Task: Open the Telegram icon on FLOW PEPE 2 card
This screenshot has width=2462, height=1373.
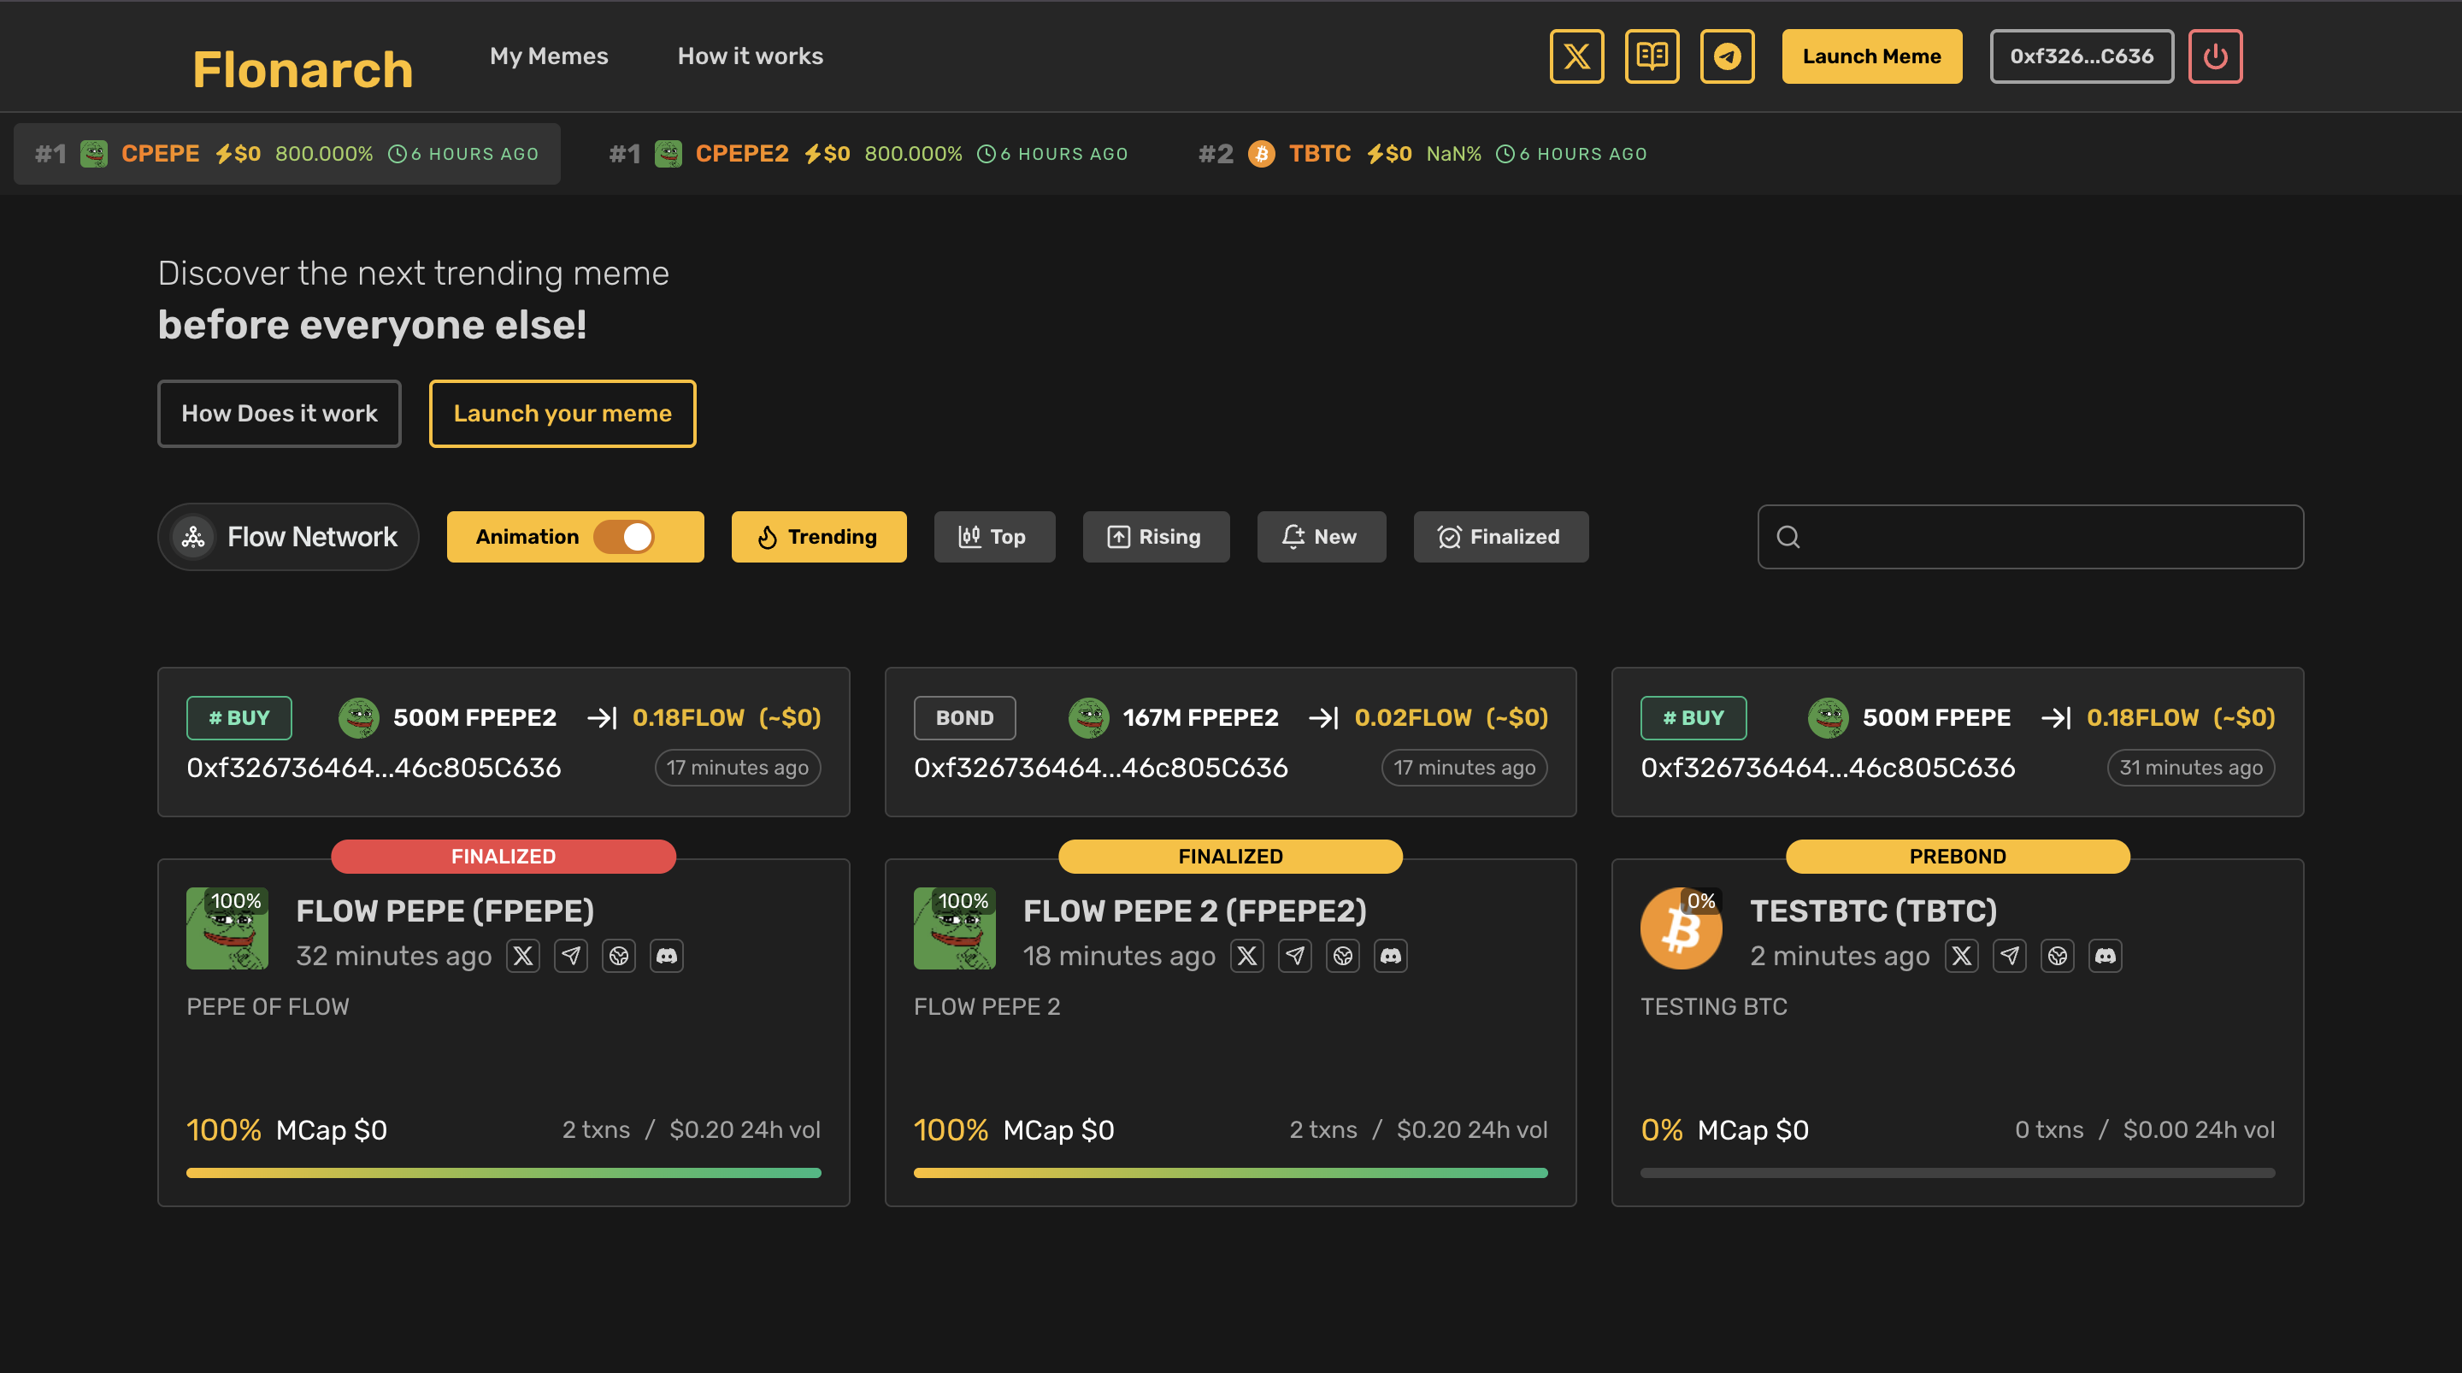Action: point(1295,955)
